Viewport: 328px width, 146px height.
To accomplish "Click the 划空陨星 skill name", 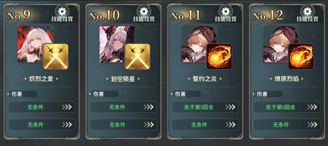I will (123, 79).
